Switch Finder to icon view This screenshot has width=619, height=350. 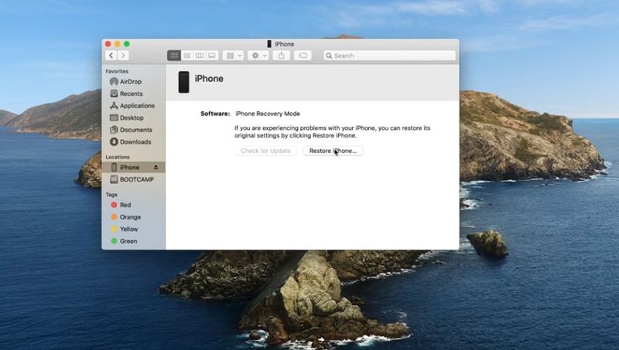click(x=173, y=56)
